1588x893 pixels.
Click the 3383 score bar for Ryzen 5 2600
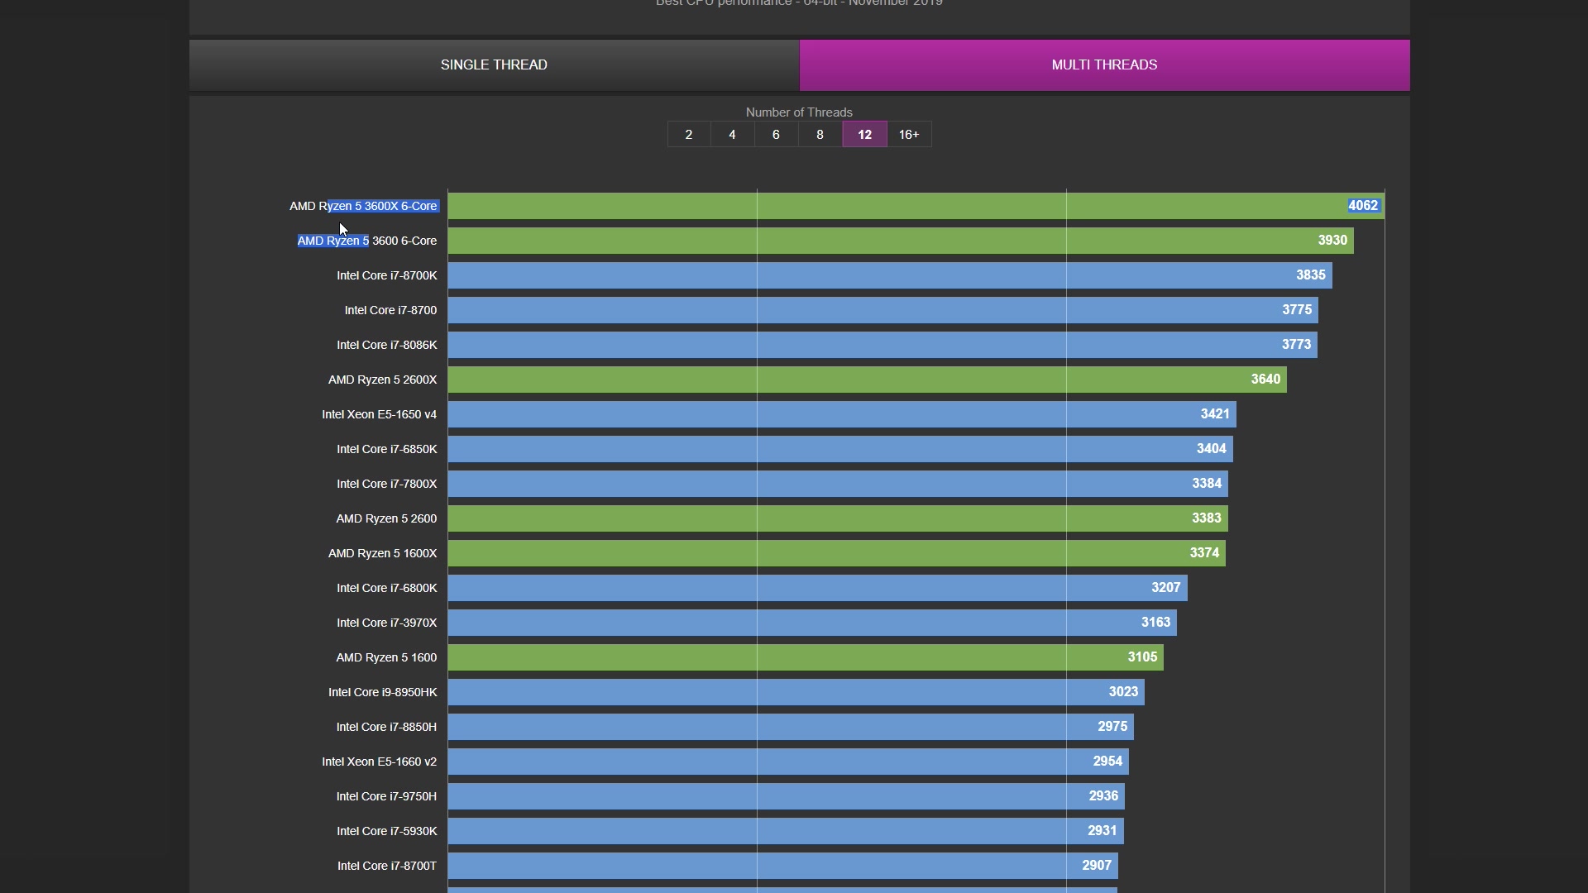(x=837, y=518)
